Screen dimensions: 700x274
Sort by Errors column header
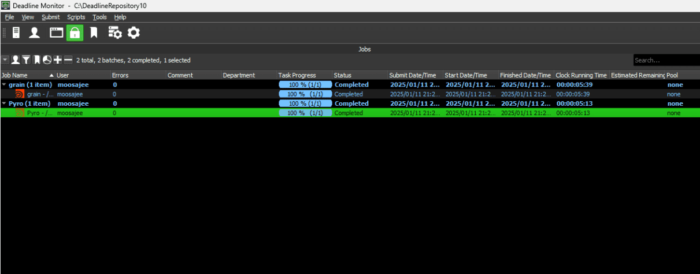click(138, 75)
